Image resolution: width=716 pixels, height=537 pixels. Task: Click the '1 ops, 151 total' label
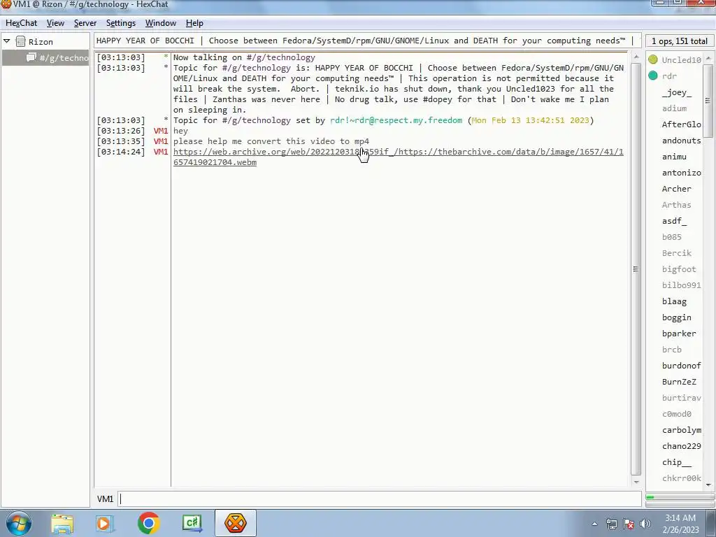(x=680, y=41)
